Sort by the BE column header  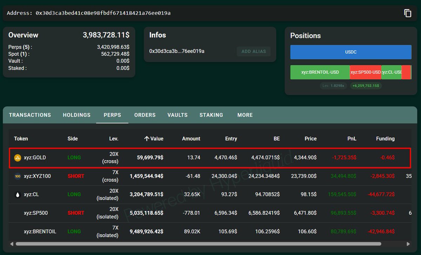click(x=277, y=139)
